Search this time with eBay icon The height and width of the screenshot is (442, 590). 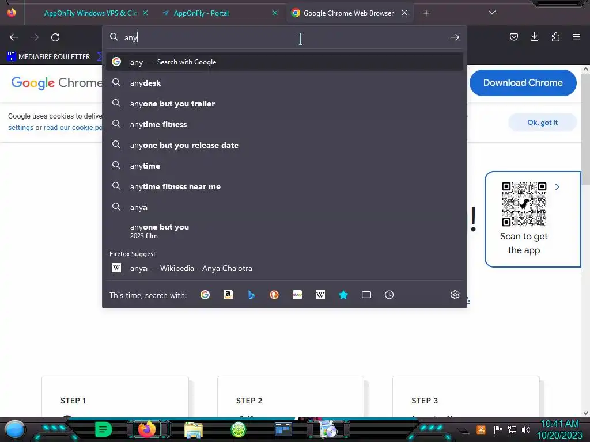click(297, 295)
